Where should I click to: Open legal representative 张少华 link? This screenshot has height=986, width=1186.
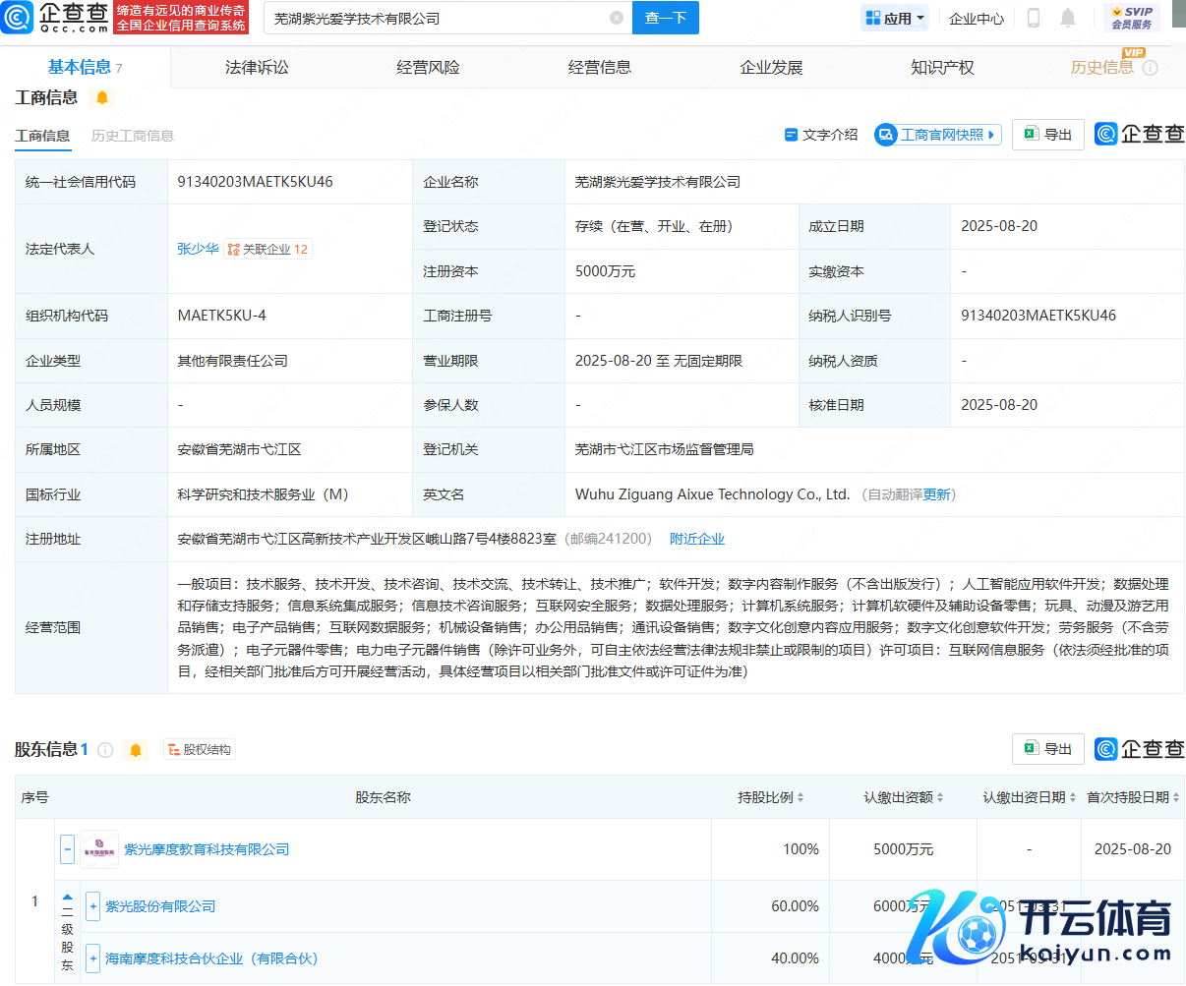(x=198, y=249)
